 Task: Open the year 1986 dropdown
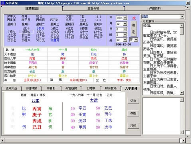click(x=125, y=18)
